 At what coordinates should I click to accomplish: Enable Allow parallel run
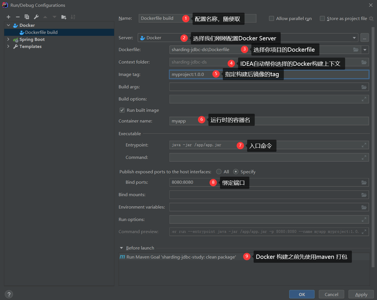click(x=271, y=18)
